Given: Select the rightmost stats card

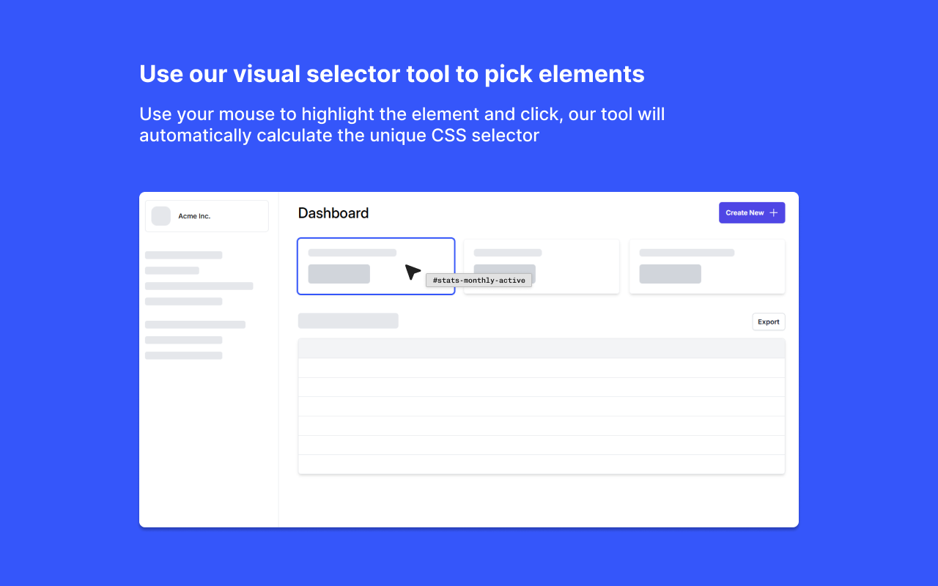Looking at the screenshot, I should pyautogui.click(x=706, y=266).
